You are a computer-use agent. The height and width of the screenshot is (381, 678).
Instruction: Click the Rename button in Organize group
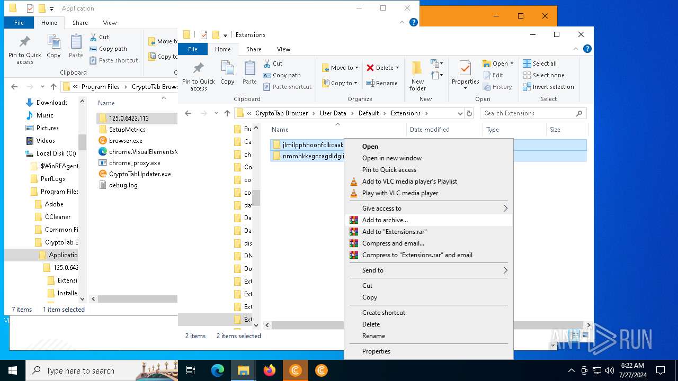point(382,83)
